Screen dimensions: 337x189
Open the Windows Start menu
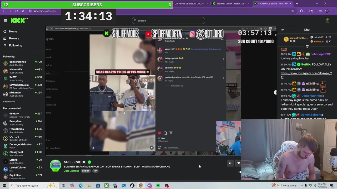(x=4, y=186)
